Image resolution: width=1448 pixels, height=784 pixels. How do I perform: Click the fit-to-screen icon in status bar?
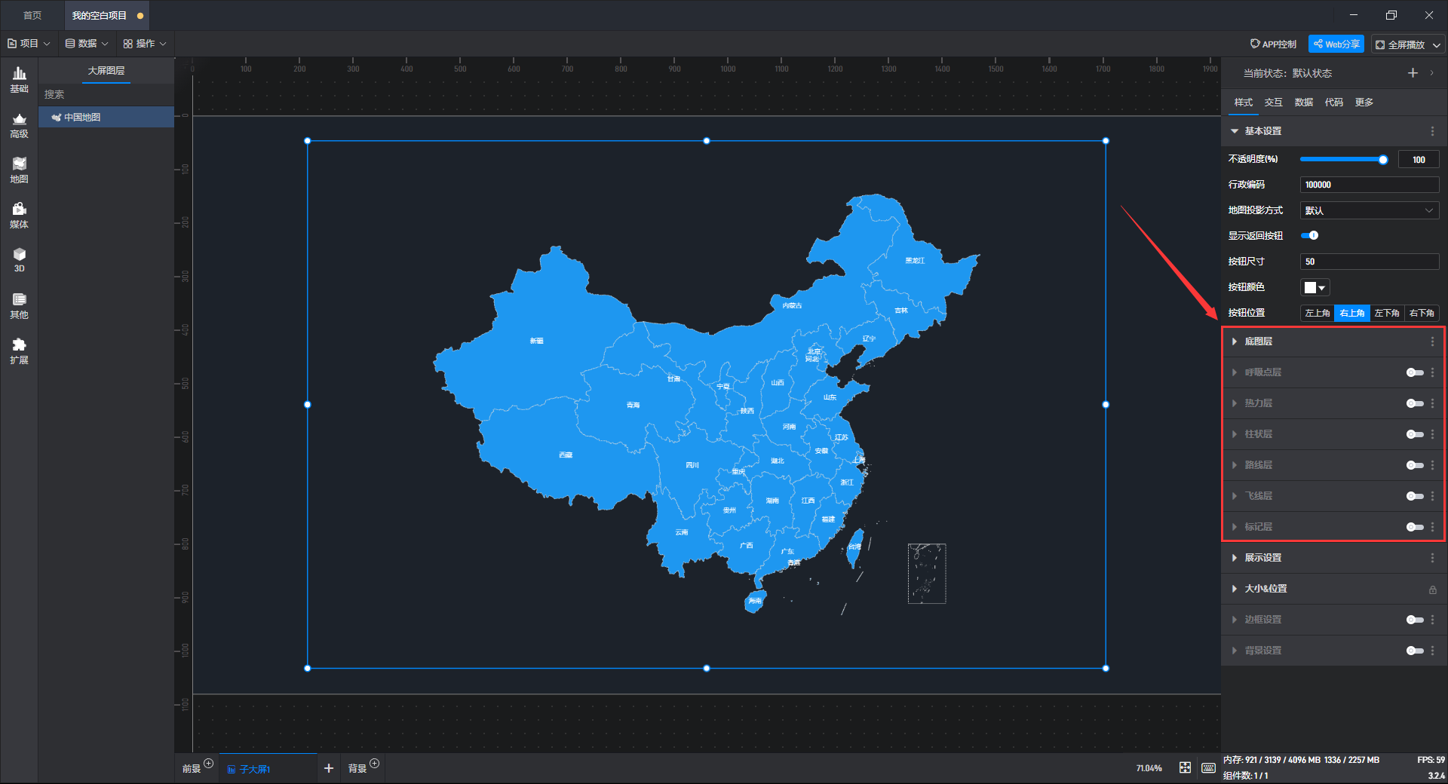(1185, 767)
